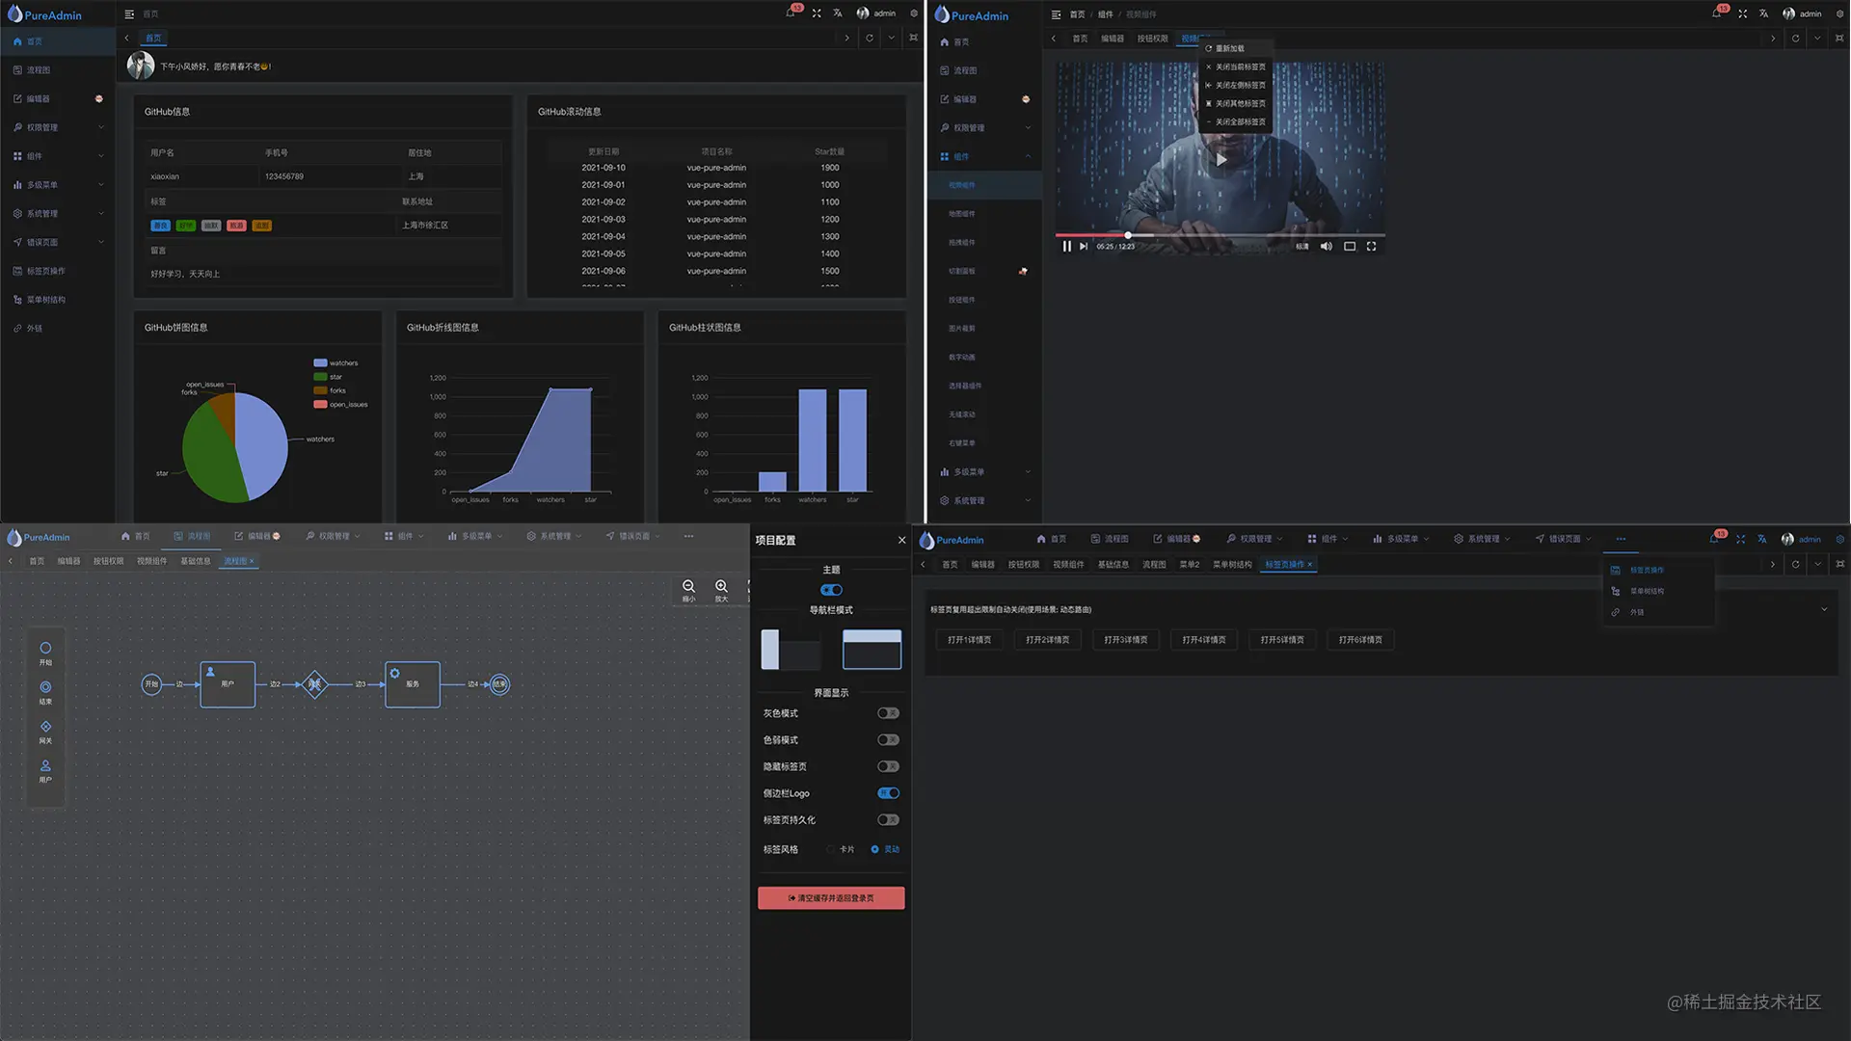Click the red 清空缓存并返回登录页 button
1851x1041 pixels.
[831, 898]
